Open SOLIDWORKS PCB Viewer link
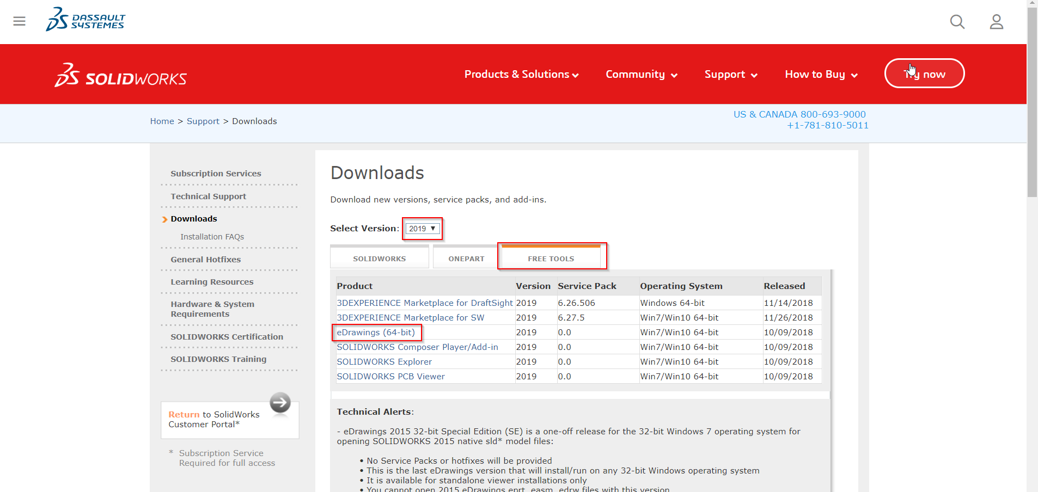Image resolution: width=1038 pixels, height=492 pixels. coord(390,377)
